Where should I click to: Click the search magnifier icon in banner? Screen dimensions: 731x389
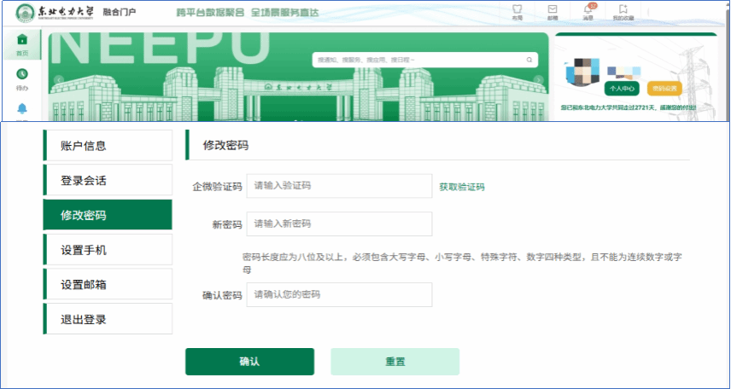pyautogui.click(x=529, y=60)
